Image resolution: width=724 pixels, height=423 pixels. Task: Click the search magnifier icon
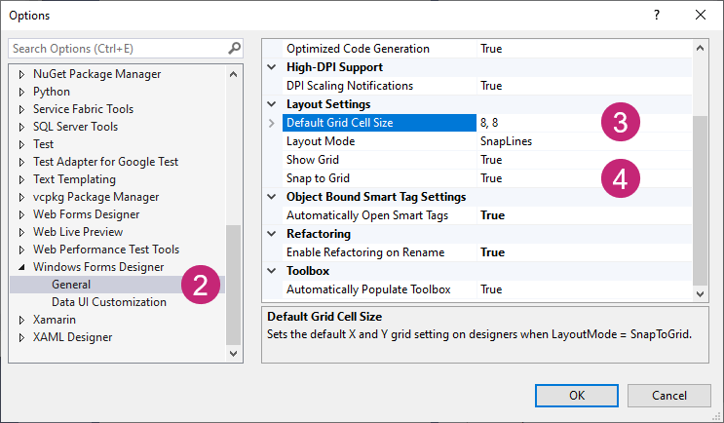pyautogui.click(x=234, y=48)
